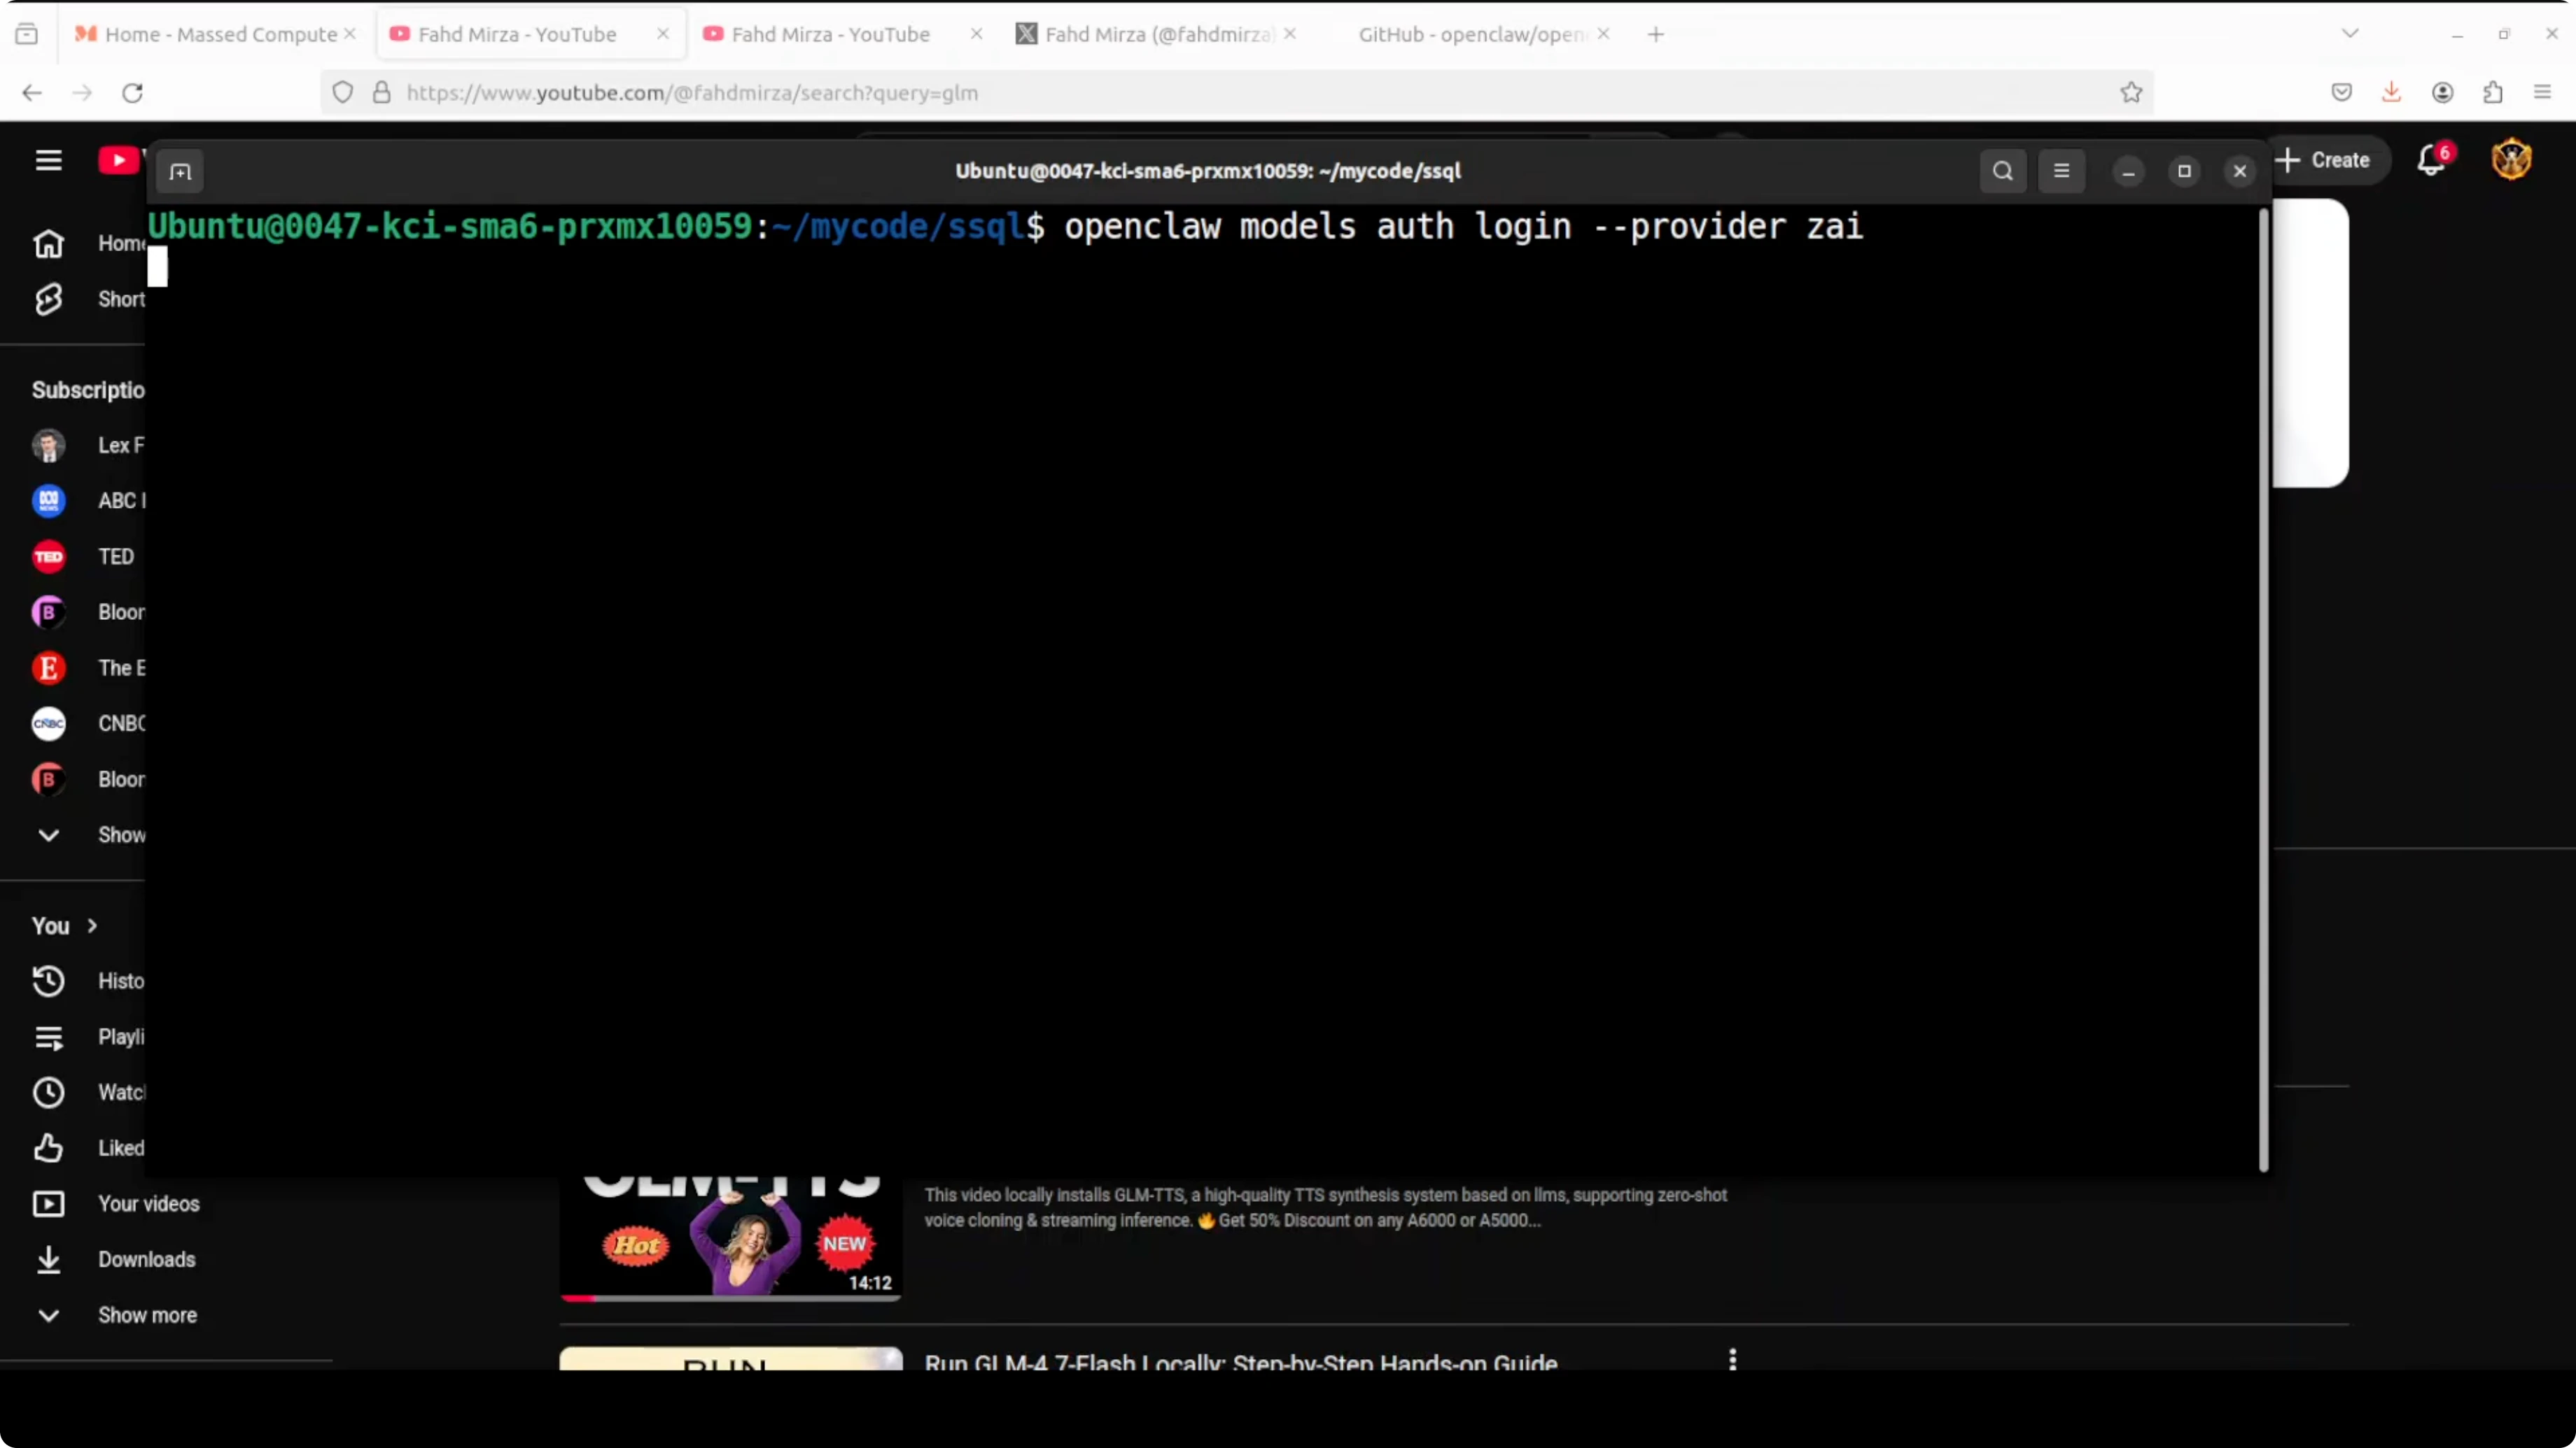Switch to GitHub openclaw tab

pyautogui.click(x=1470, y=34)
